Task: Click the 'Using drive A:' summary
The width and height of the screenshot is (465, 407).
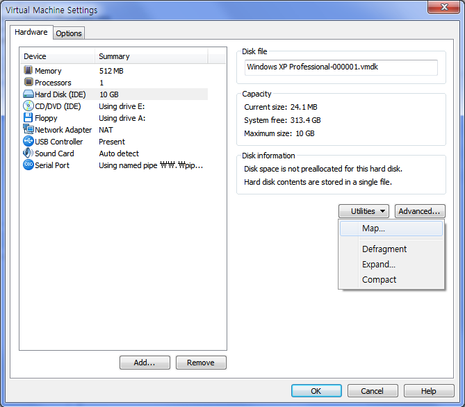Action: point(122,118)
